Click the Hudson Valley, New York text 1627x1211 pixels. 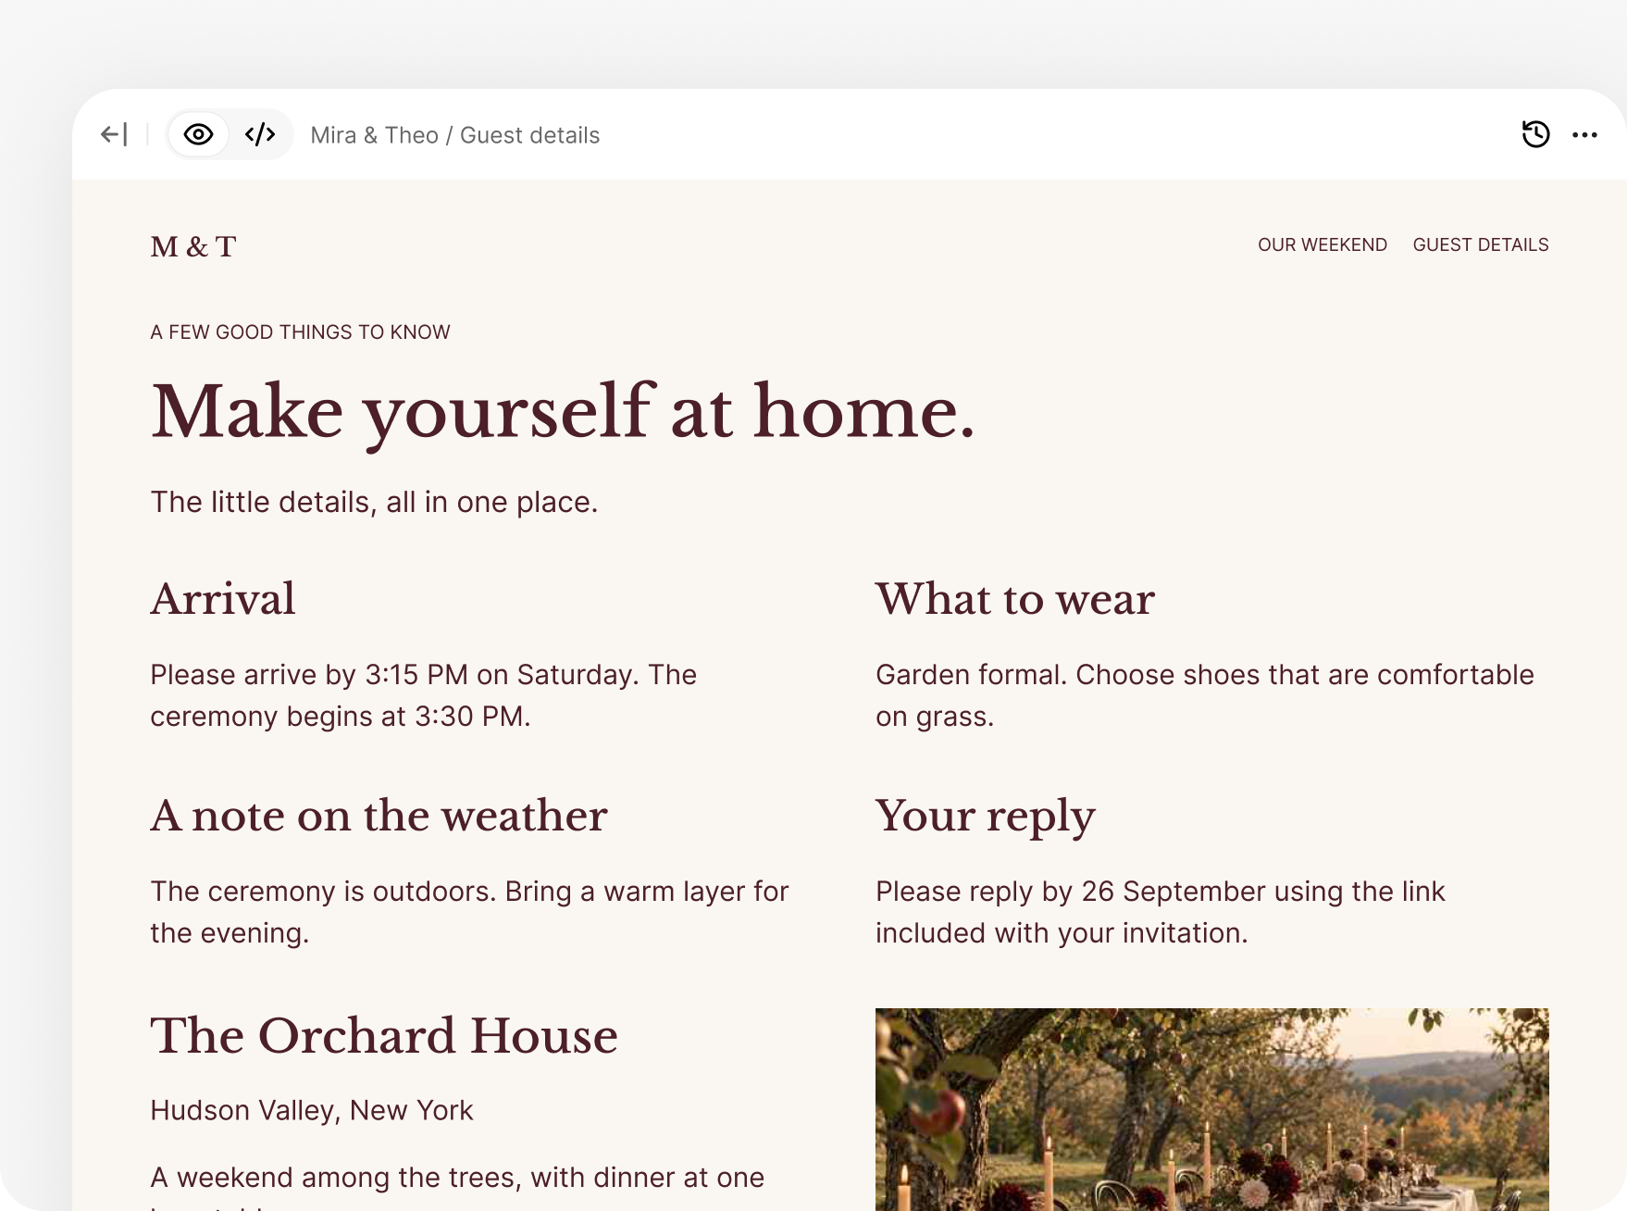coord(312,1110)
